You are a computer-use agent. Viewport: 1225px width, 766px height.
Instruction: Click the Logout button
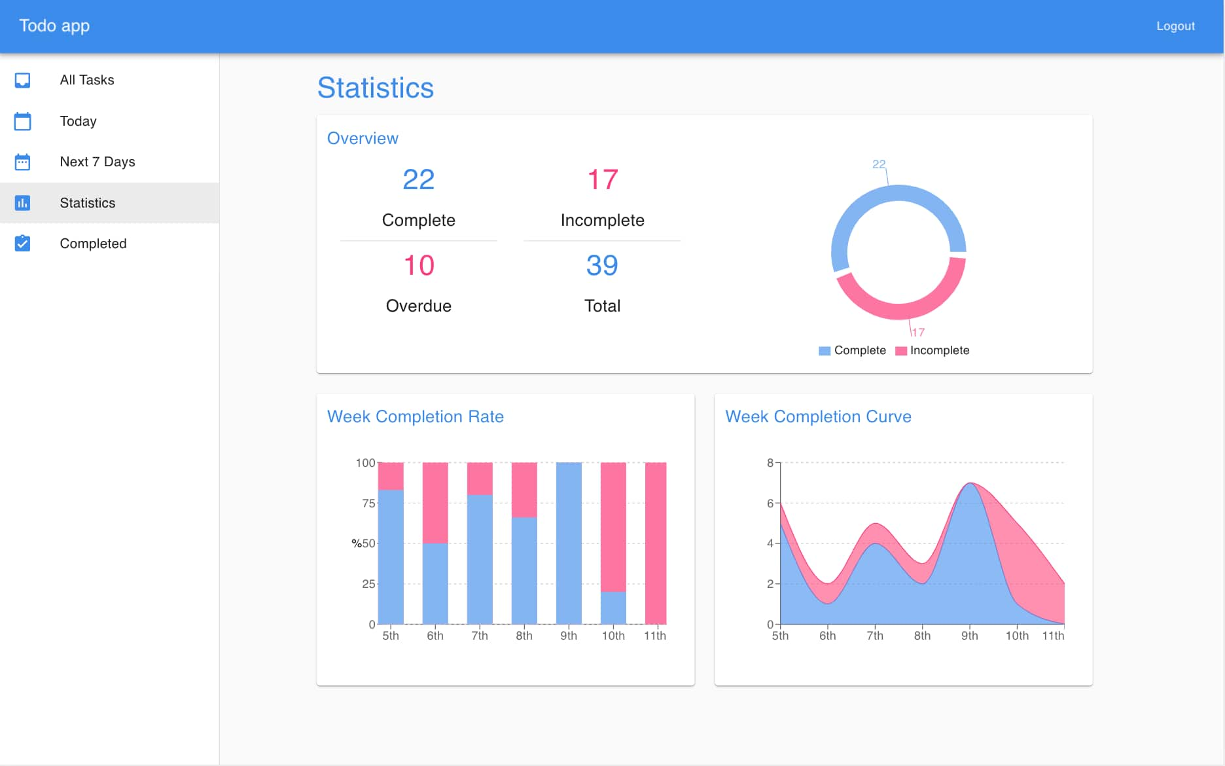coord(1175,26)
